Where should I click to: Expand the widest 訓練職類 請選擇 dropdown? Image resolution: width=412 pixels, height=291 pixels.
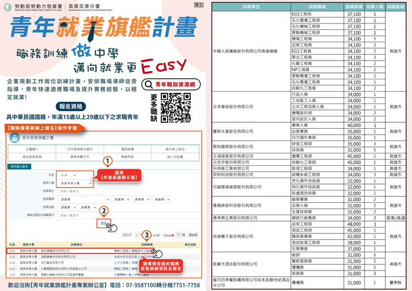tap(84, 199)
